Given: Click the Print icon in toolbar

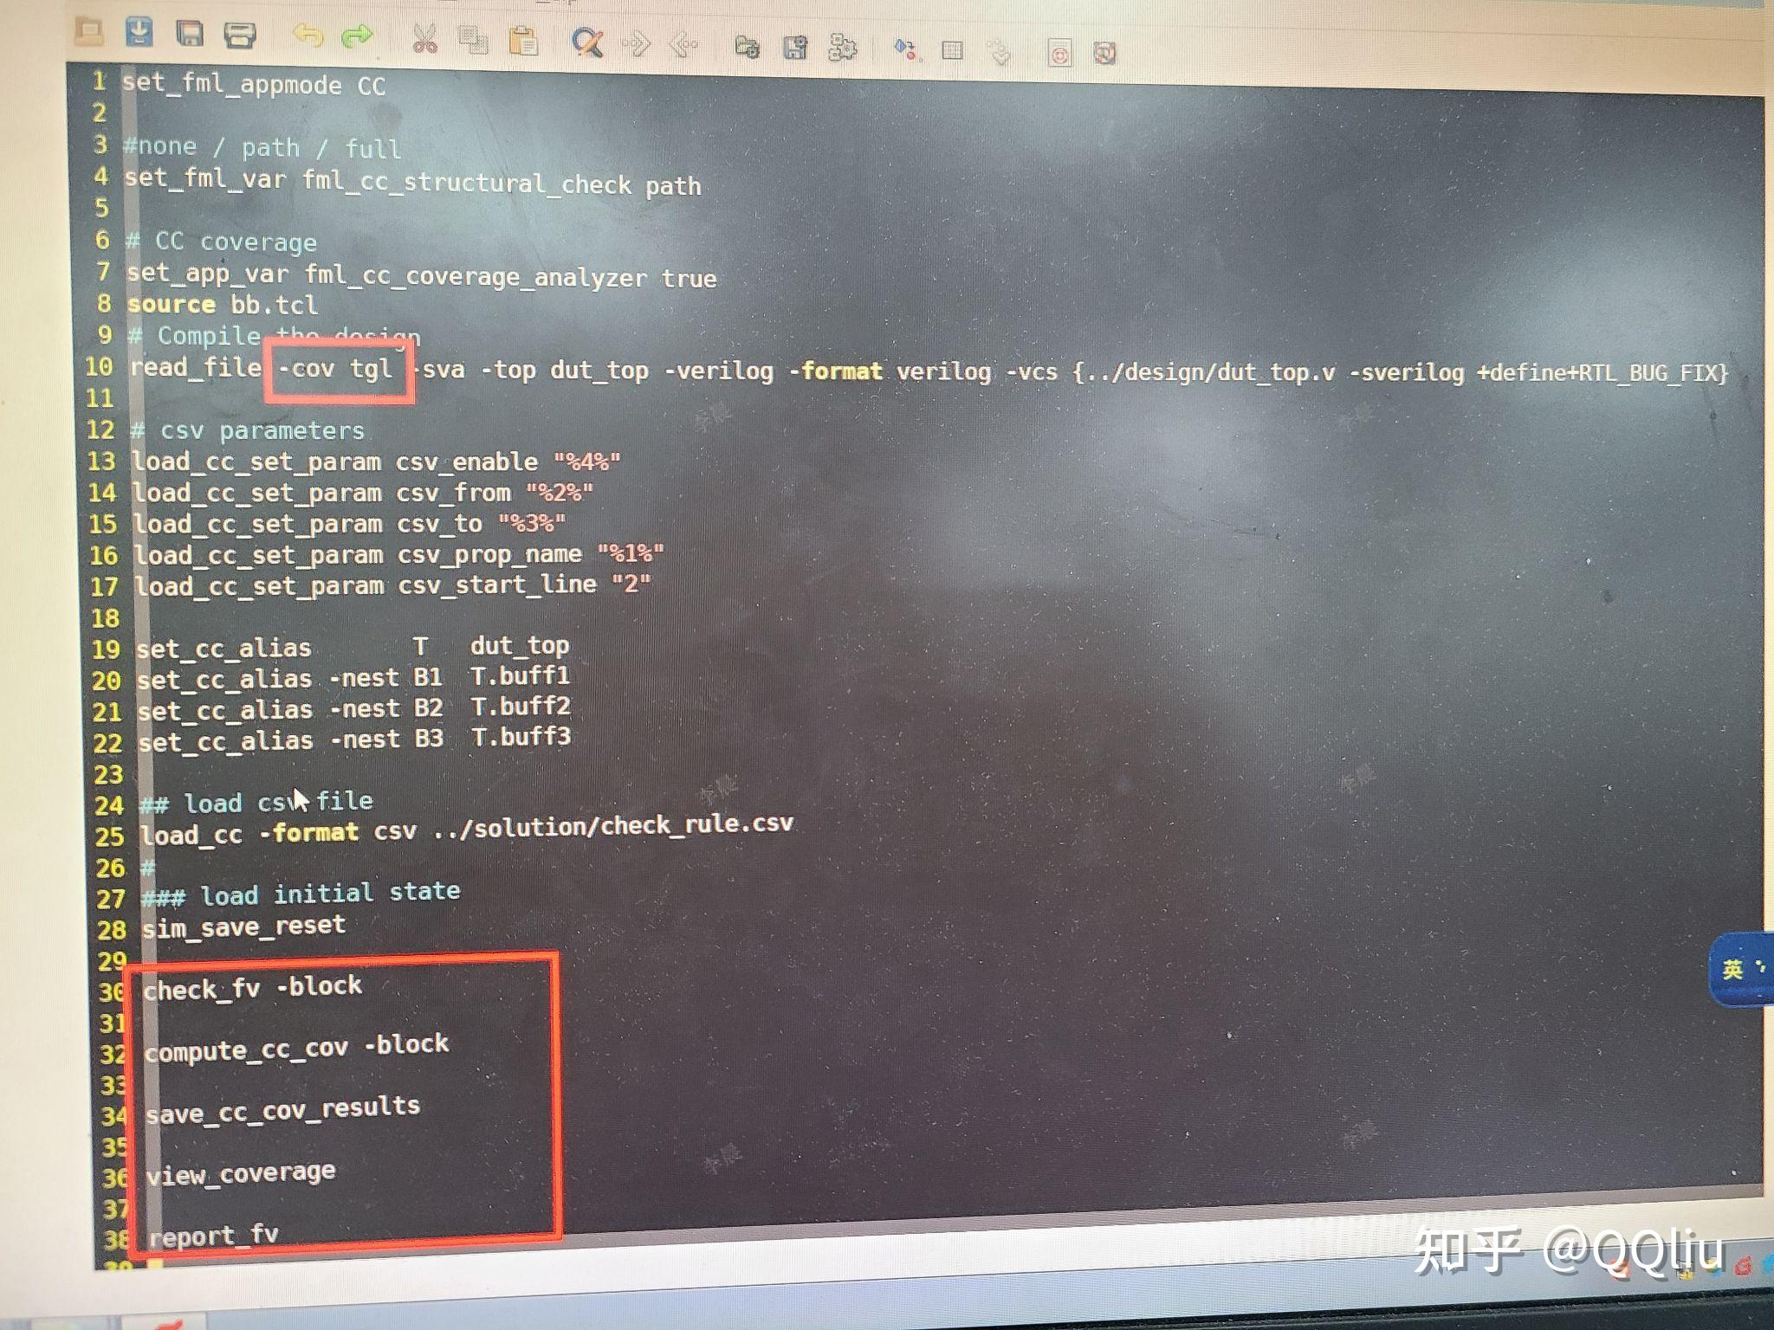Looking at the screenshot, I should [x=239, y=35].
